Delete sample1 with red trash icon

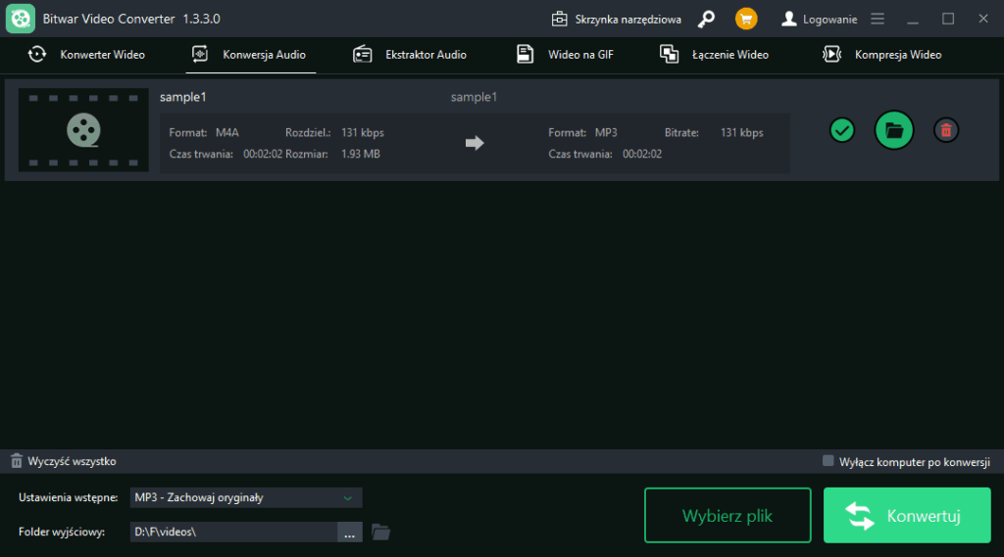(946, 130)
